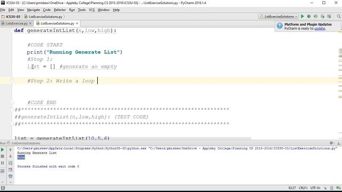Viewport: 342px width, 192px height.
Task: Change line separator CRLF in status bar
Action: [303, 188]
